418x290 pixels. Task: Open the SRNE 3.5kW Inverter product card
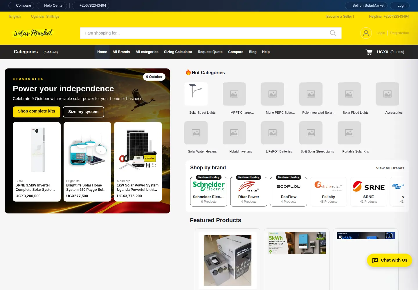(x=37, y=162)
